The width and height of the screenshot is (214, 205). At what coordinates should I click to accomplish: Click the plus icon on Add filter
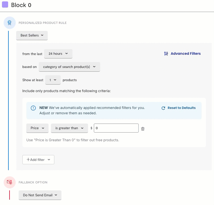pos(28,160)
